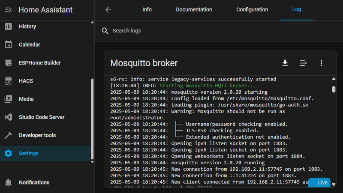Toggle line wrap for the log

tap(303, 63)
